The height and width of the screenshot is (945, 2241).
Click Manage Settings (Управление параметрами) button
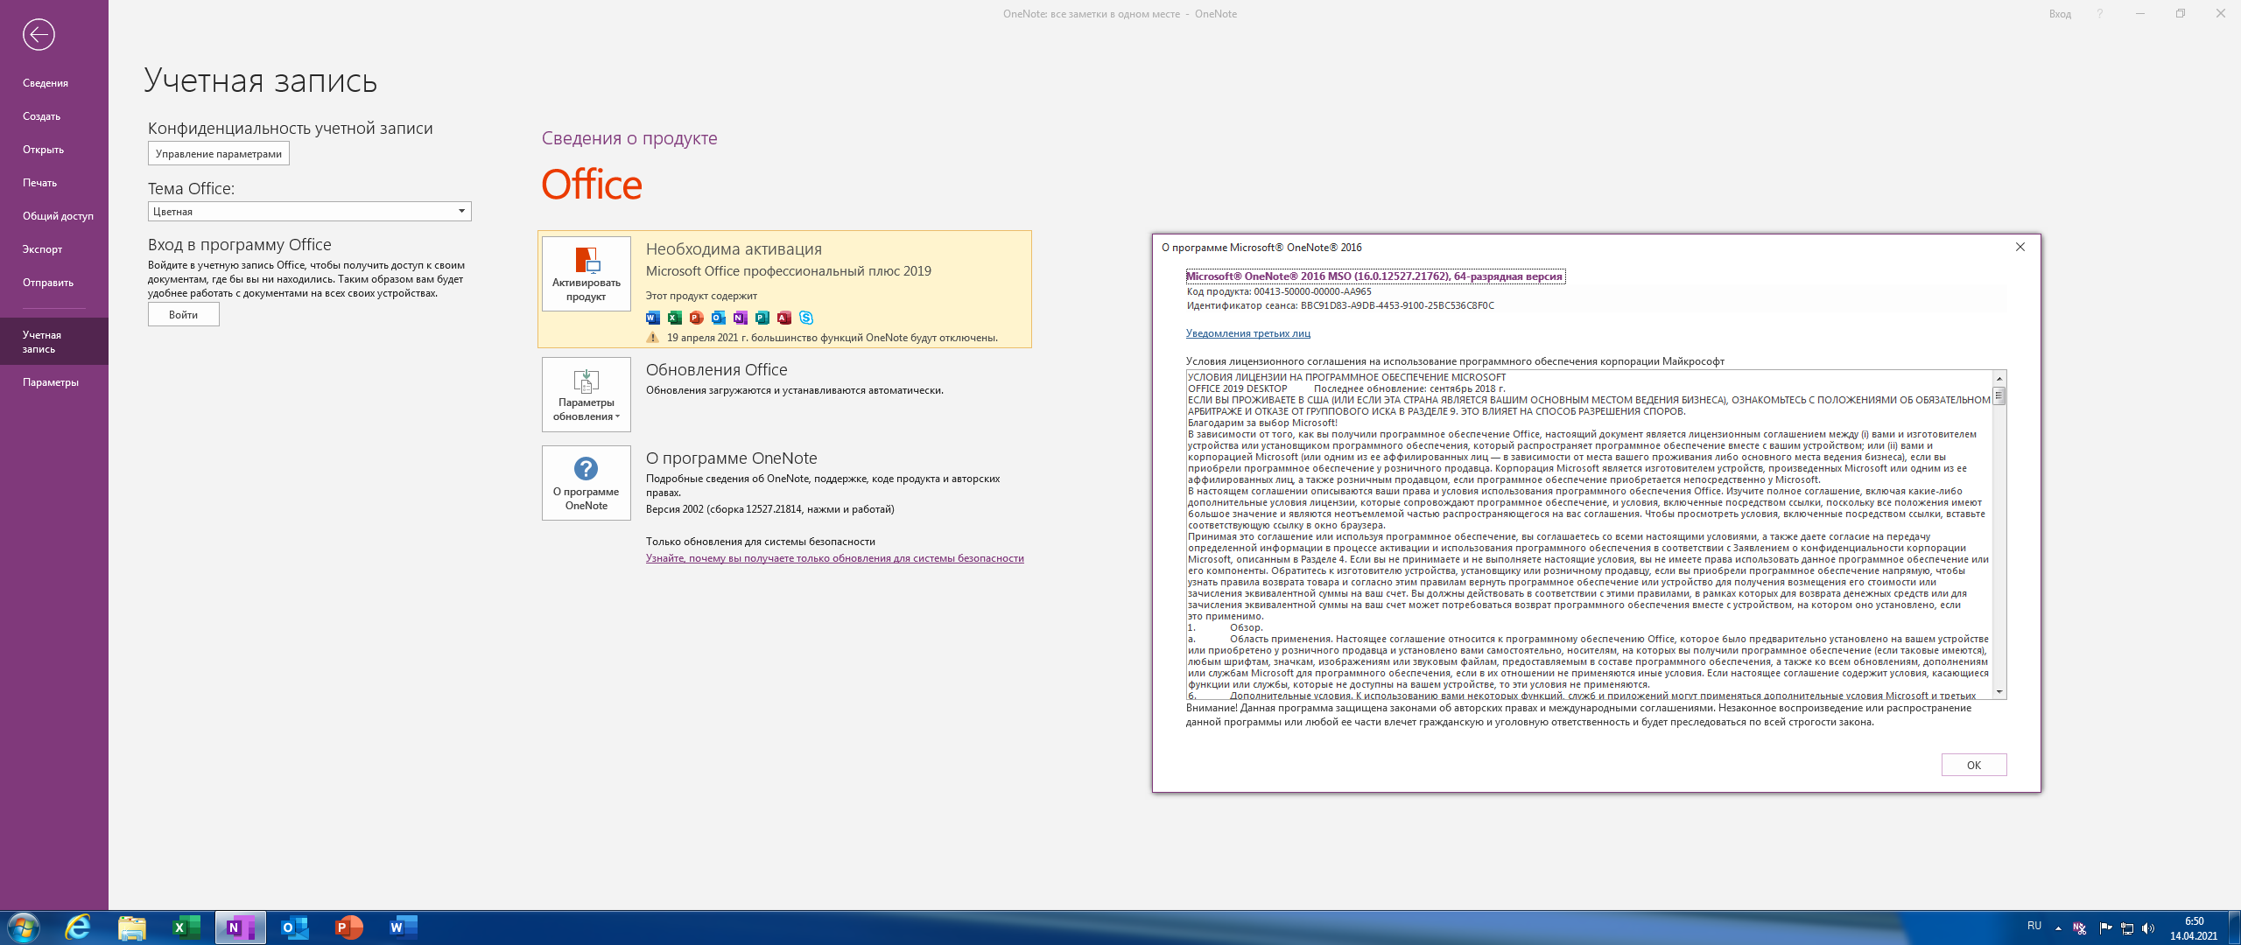(219, 154)
